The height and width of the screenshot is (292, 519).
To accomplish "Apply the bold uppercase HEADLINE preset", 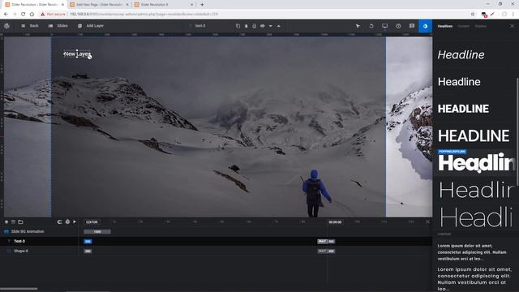I will (463, 109).
